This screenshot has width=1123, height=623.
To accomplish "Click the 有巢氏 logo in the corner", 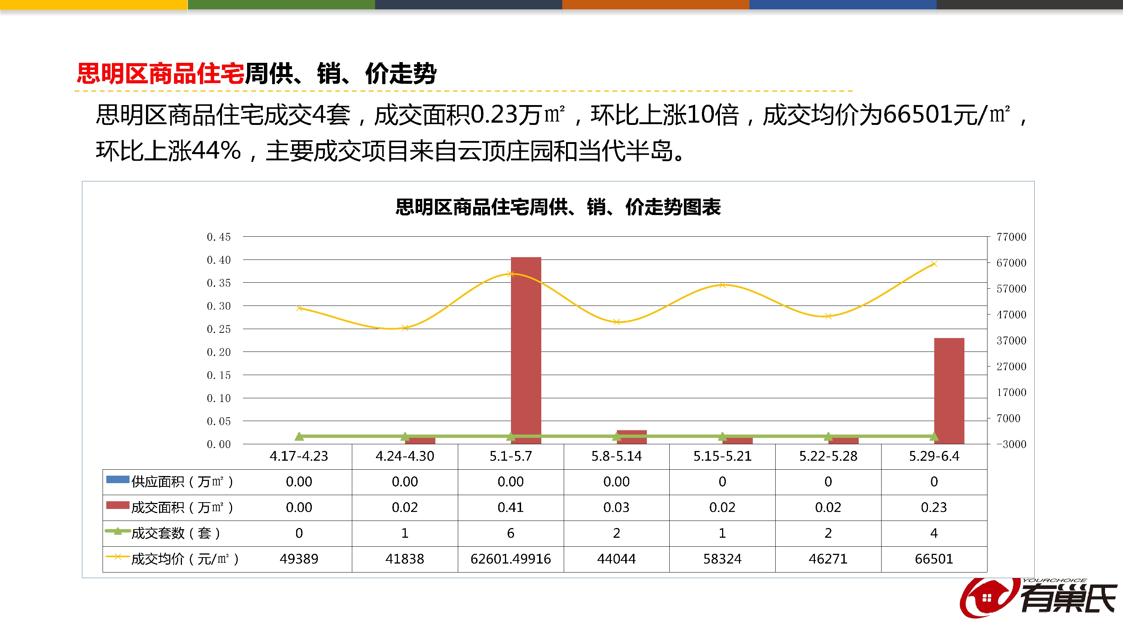I will pos(1038,598).
